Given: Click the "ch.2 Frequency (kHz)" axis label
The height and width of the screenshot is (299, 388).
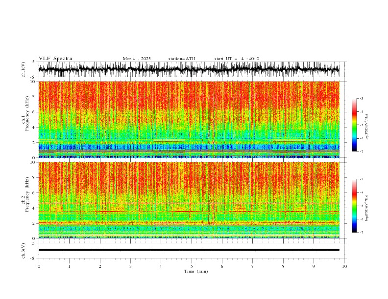Looking at the screenshot, I should click(x=25, y=194).
